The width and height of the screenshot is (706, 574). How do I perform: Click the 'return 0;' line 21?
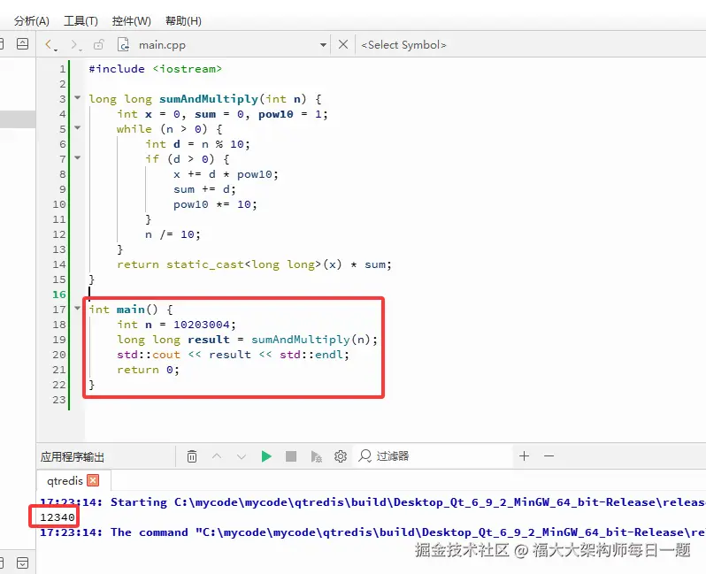(148, 370)
